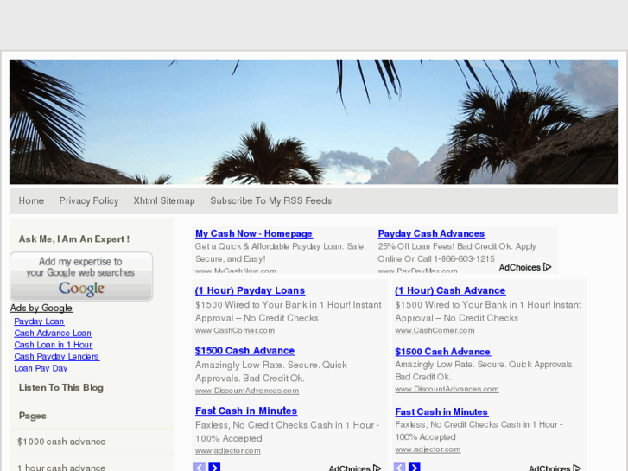Click previous arrow in right ad block

point(399,467)
